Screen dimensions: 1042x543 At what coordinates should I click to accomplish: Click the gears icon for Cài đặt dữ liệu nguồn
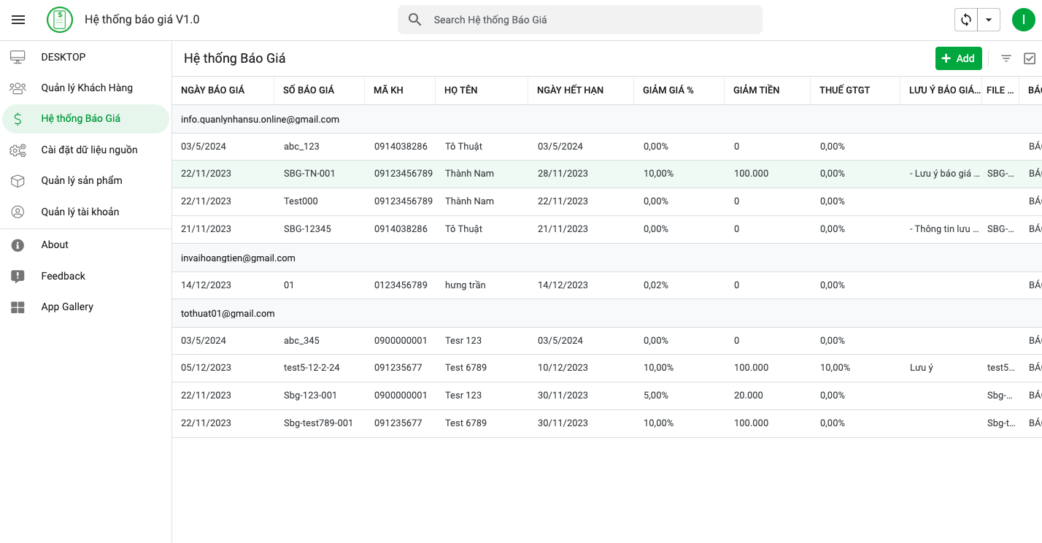click(18, 150)
